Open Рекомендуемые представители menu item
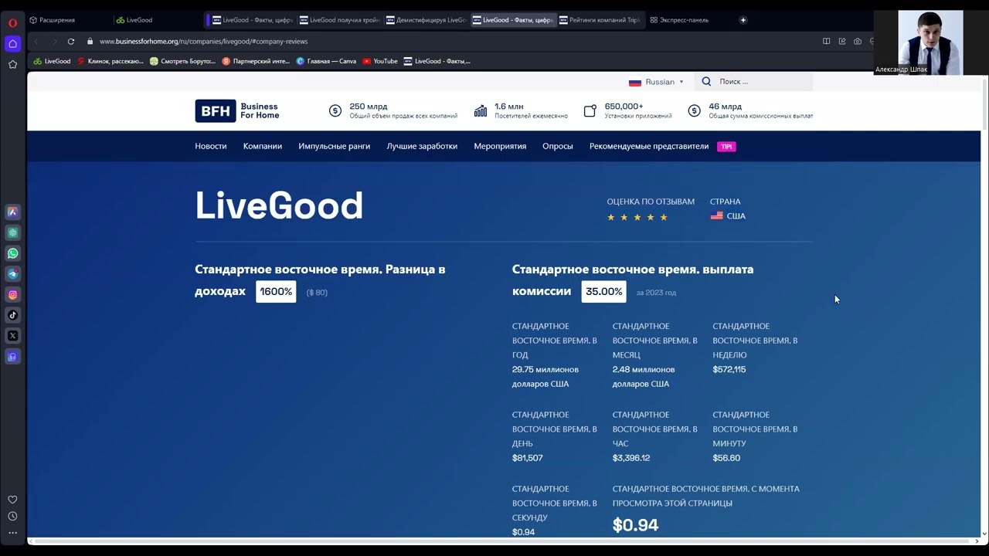The width and height of the screenshot is (989, 556). tap(649, 146)
